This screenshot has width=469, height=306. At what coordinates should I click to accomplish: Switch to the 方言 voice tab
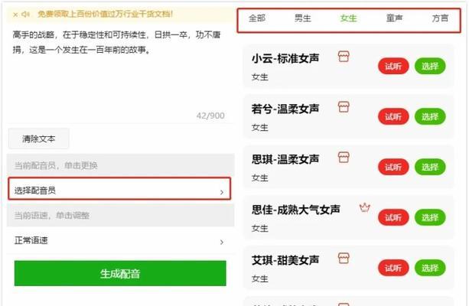[x=440, y=18]
